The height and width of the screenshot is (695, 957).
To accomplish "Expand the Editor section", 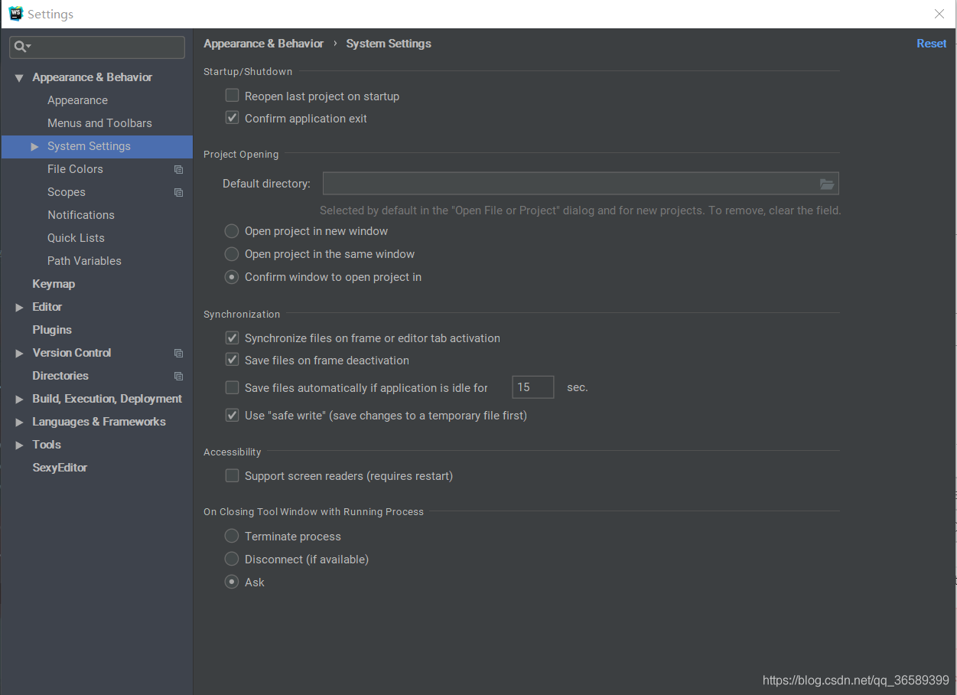I will [x=19, y=307].
